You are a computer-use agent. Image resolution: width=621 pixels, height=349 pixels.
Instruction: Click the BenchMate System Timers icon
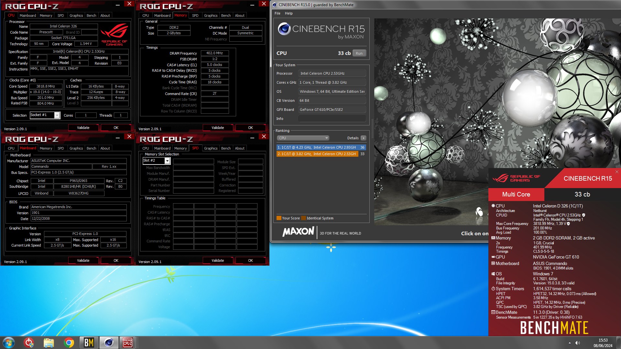click(493, 289)
